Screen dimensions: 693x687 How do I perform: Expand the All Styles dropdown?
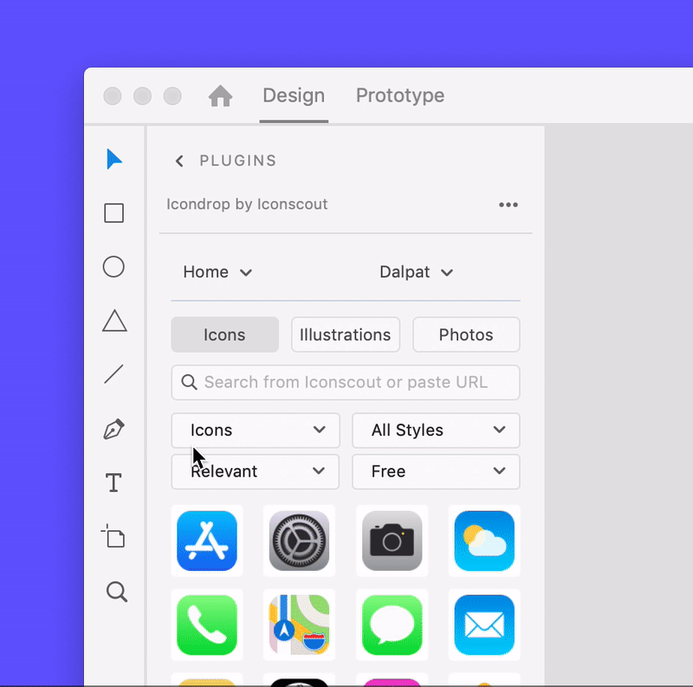click(x=436, y=431)
